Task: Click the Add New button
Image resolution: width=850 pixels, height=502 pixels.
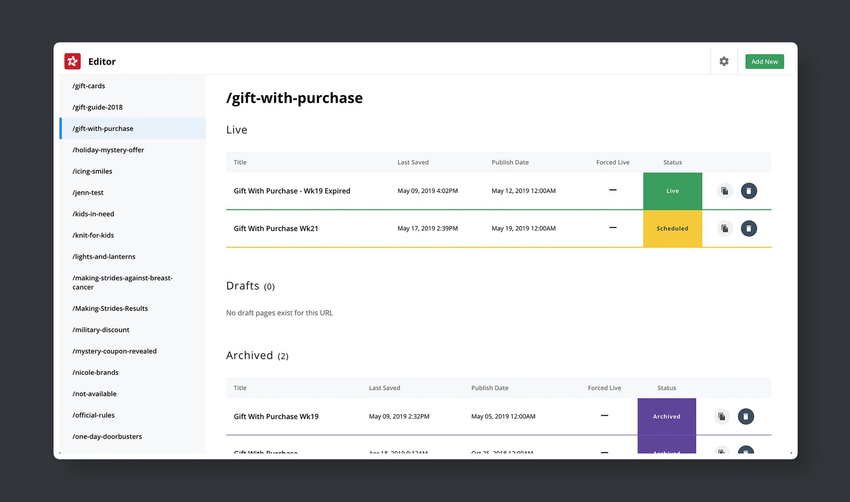Action: pos(764,62)
